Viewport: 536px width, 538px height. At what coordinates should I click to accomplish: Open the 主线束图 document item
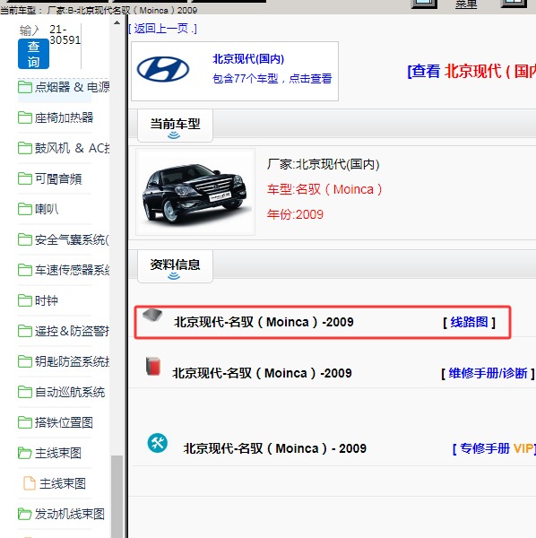pos(63,484)
